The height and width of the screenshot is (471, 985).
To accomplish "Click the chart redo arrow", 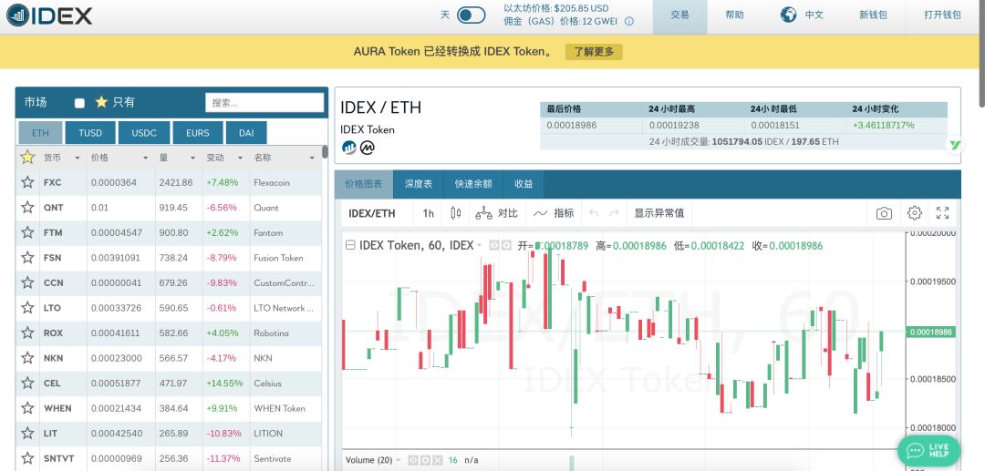I will [x=615, y=213].
